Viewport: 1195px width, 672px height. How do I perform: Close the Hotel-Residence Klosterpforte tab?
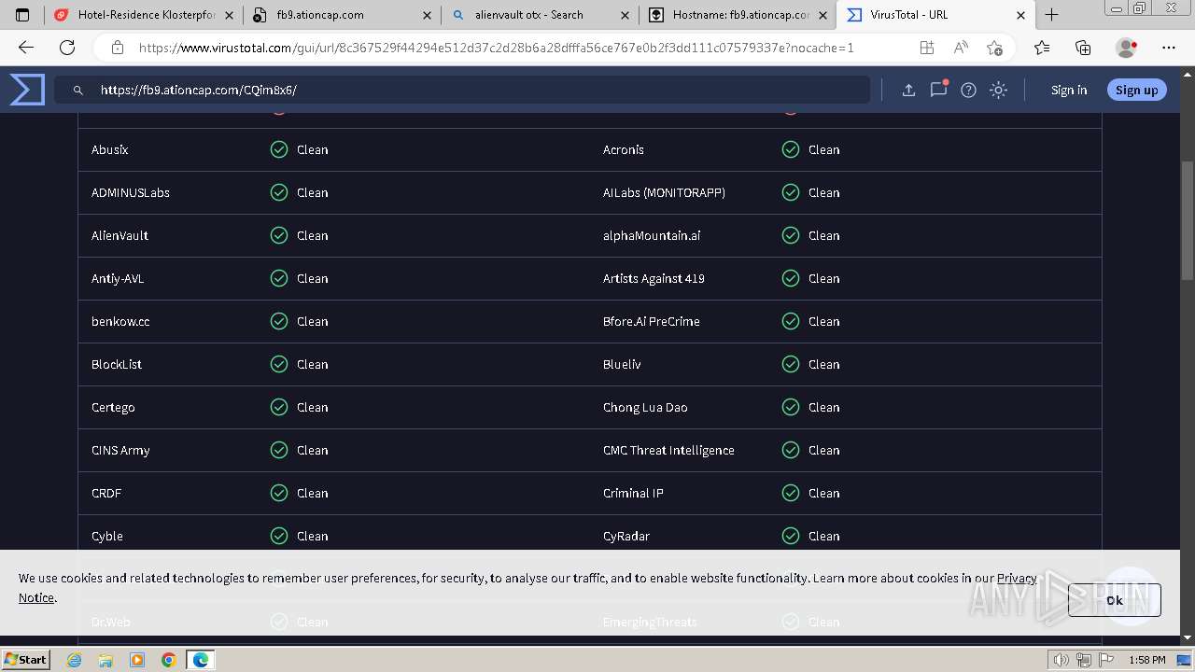pos(229,15)
